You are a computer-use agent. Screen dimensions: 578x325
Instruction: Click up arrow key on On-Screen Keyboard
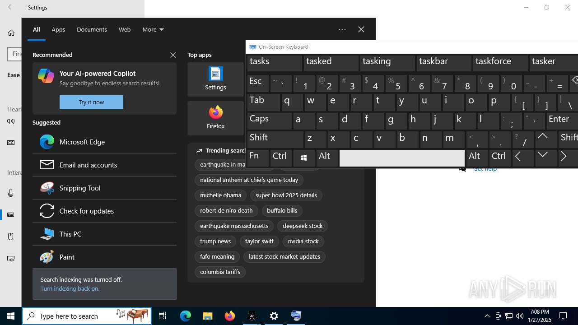pos(545,139)
